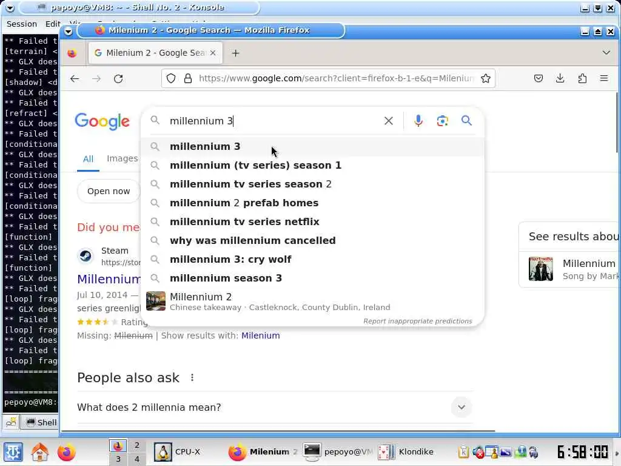Choose suggestion millennium (tv series) season 1
This screenshot has width=621, height=466.
[x=312, y=165]
